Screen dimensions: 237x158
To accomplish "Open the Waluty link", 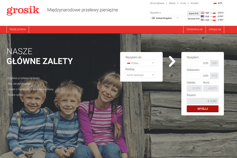I will click(x=172, y=3).
